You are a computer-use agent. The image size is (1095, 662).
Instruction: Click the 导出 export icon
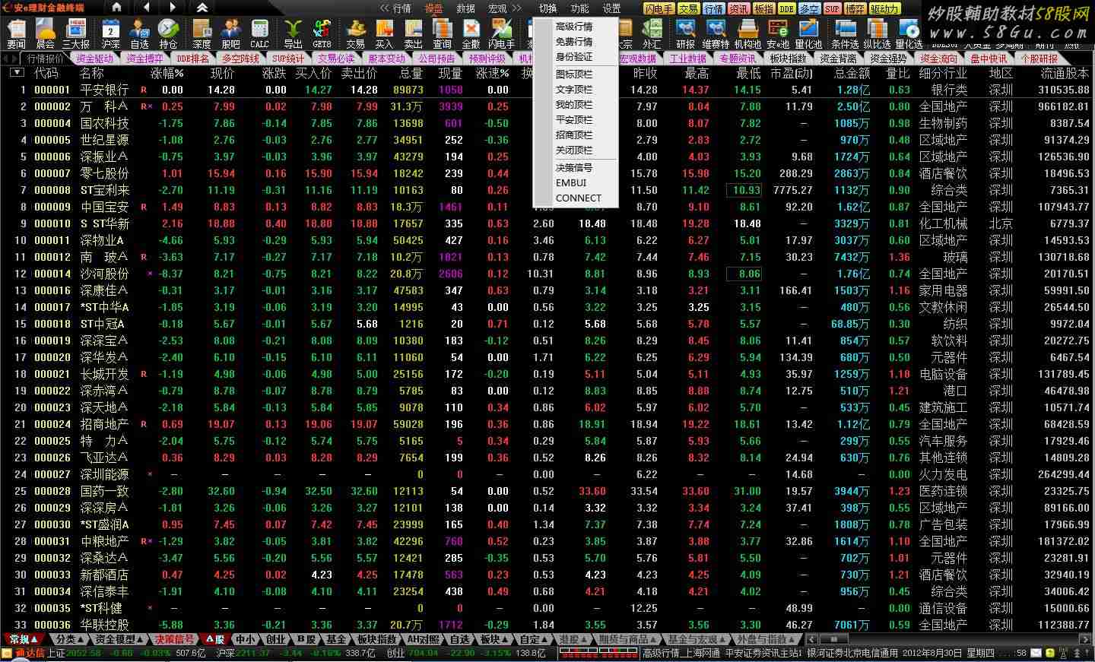(x=293, y=34)
